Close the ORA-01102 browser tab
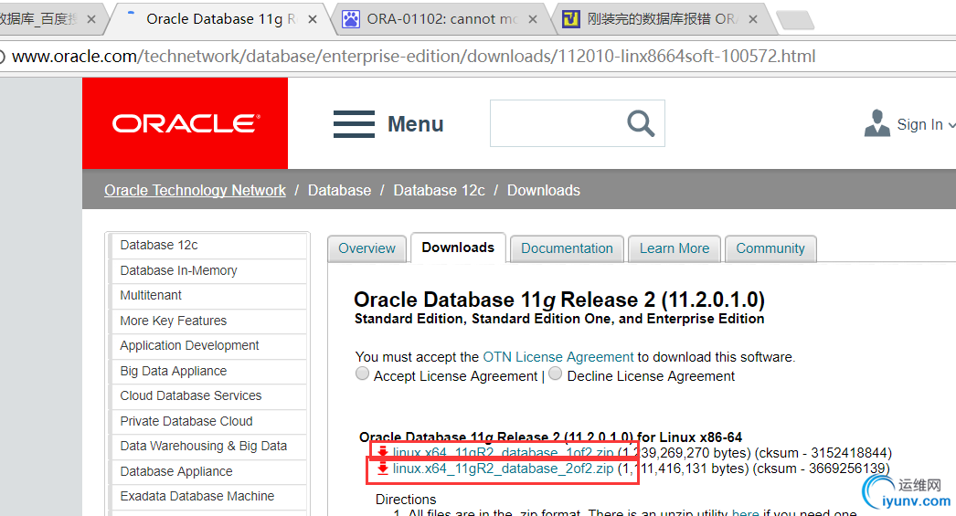The width and height of the screenshot is (956, 516). [532, 19]
